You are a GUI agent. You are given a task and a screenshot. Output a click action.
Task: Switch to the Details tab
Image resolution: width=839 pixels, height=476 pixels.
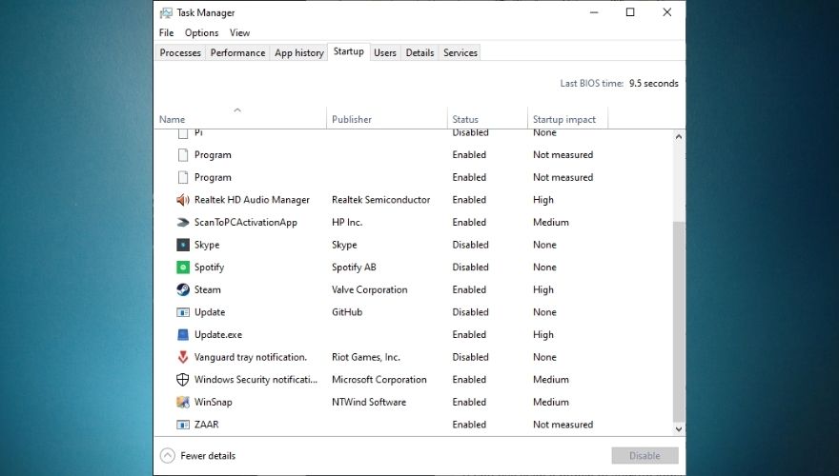[x=419, y=53]
